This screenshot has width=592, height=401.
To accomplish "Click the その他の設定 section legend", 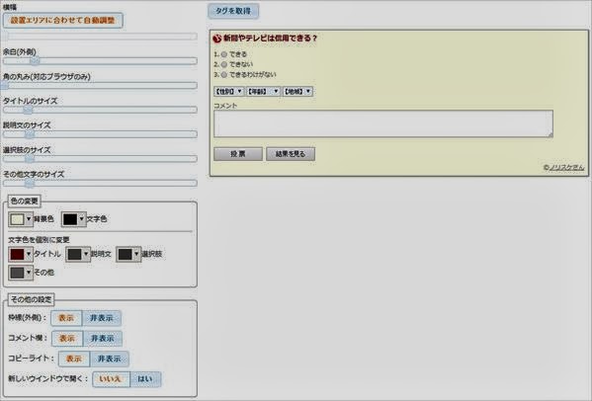I will pos(31,299).
